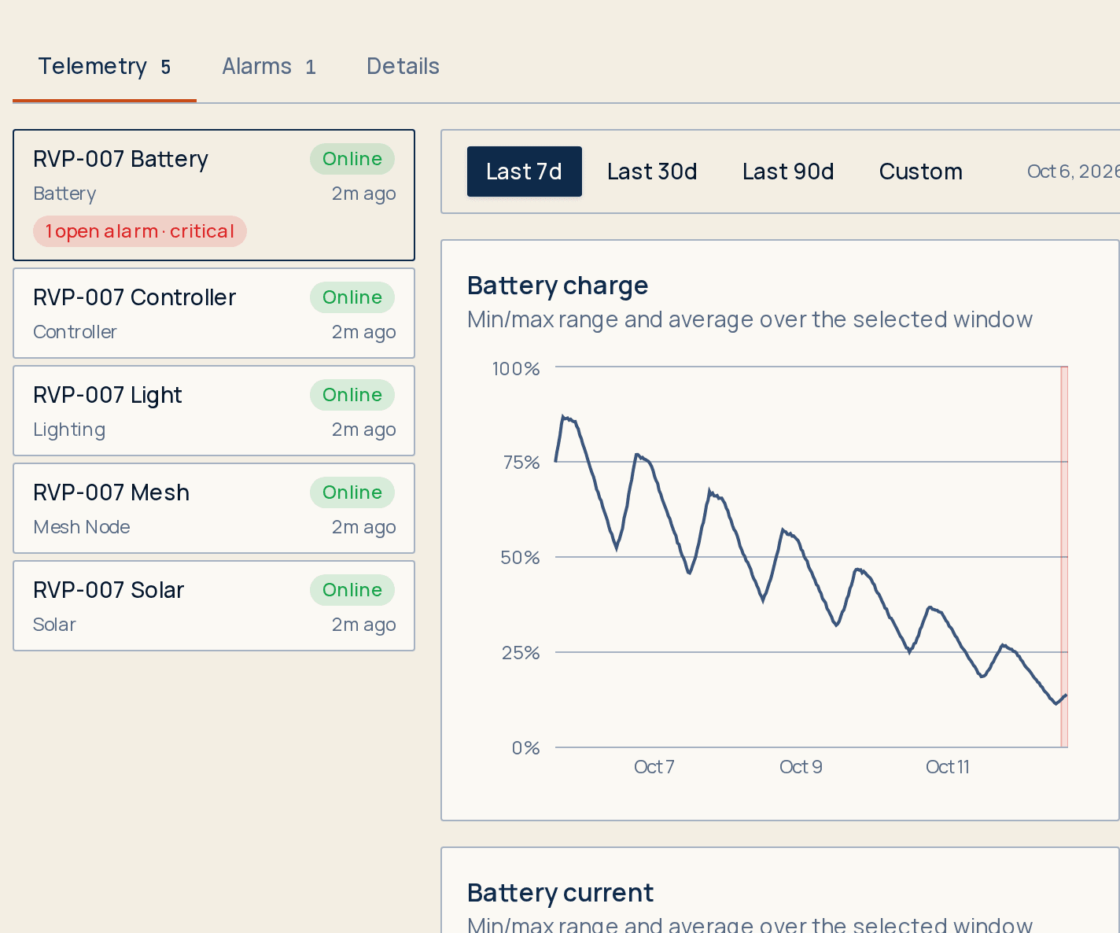Click "2m ago" on the RVP-007 Battery card

(363, 194)
